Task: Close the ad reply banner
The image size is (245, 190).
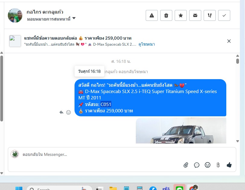Action: [229, 41]
